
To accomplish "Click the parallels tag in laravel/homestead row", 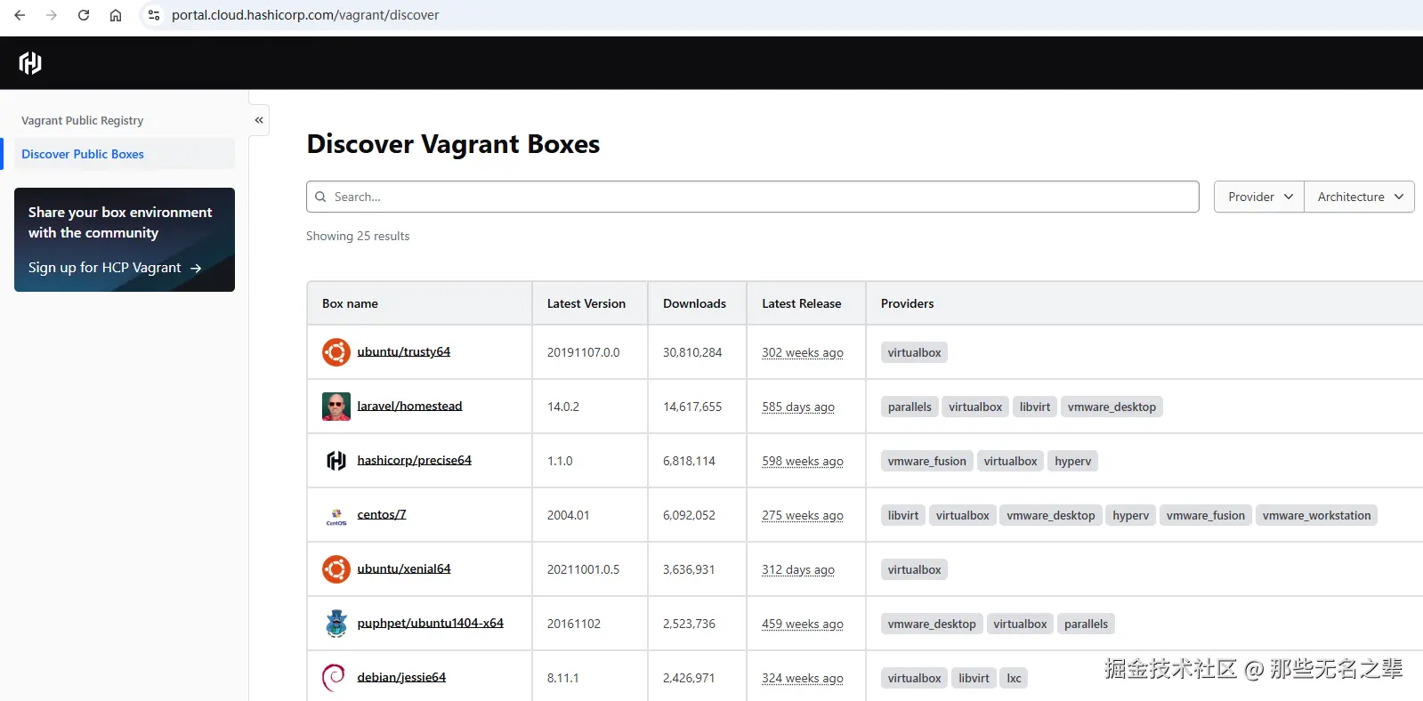I will (x=910, y=407).
